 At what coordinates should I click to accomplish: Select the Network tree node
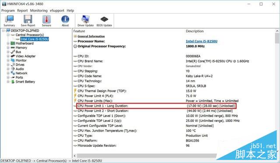pyautogui.click(x=21, y=73)
